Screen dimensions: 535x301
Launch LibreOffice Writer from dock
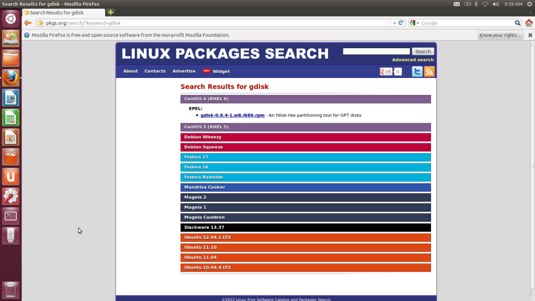10,98
